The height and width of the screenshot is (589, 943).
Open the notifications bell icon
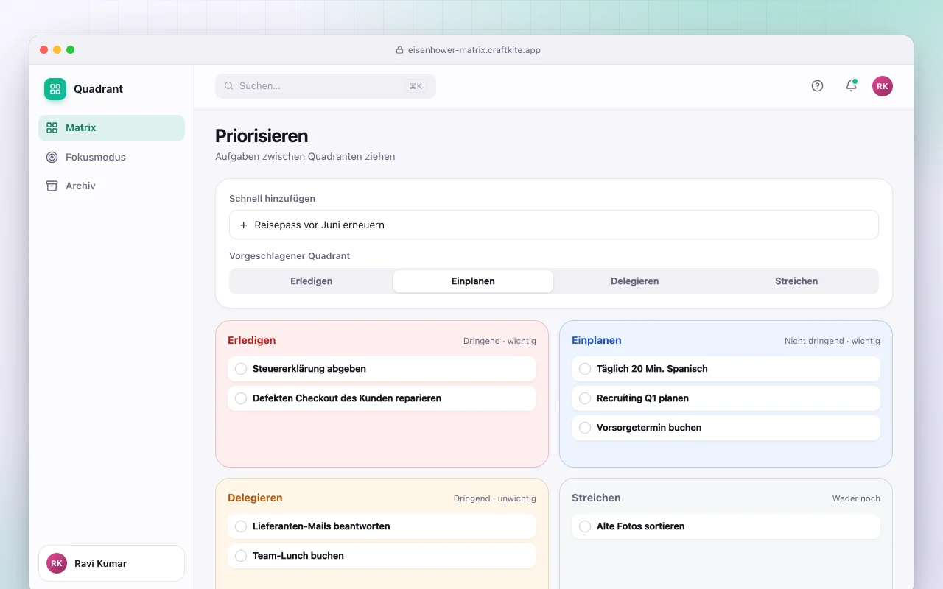[x=851, y=85]
